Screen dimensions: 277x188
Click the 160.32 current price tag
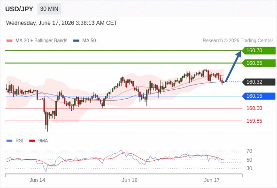click(x=259, y=82)
